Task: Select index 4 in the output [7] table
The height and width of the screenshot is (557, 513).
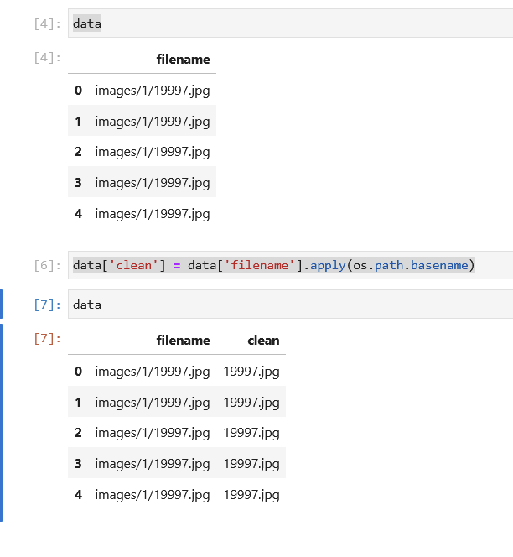Action: [x=78, y=495]
